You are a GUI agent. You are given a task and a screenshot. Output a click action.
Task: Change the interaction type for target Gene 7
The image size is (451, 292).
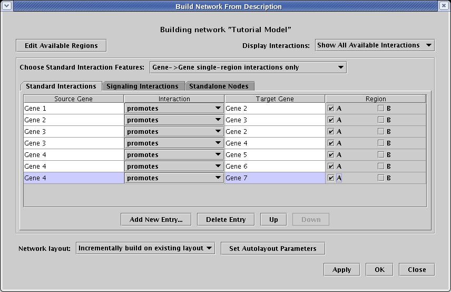click(174, 178)
